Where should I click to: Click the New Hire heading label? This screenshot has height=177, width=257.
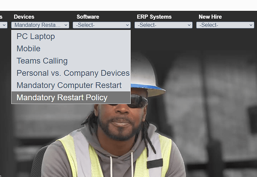point(210,17)
